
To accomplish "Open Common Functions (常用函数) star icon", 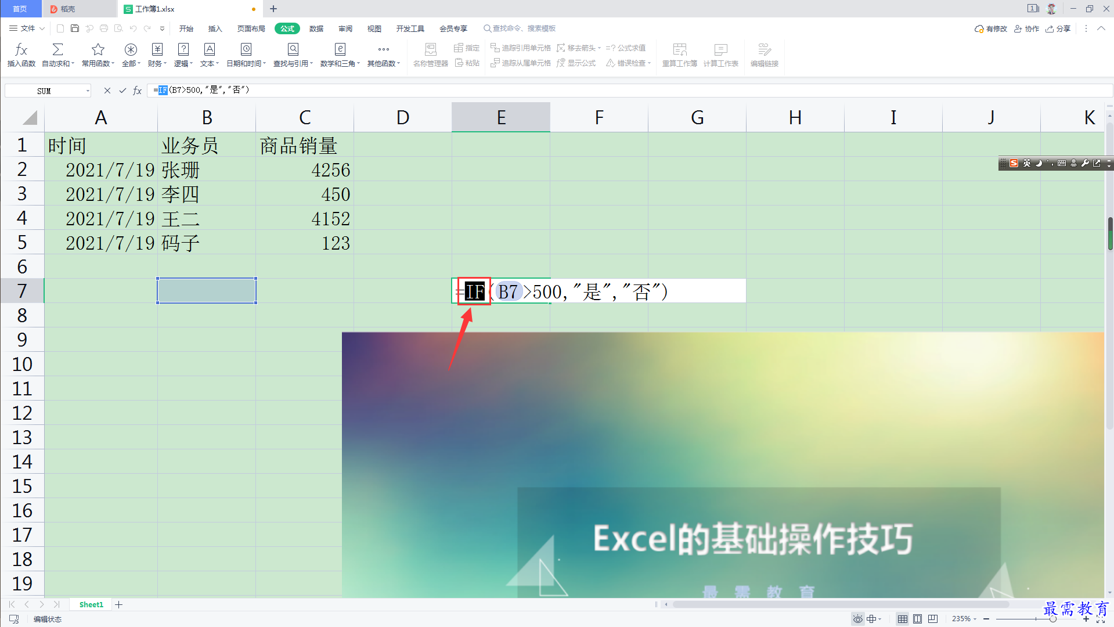I will point(98,49).
